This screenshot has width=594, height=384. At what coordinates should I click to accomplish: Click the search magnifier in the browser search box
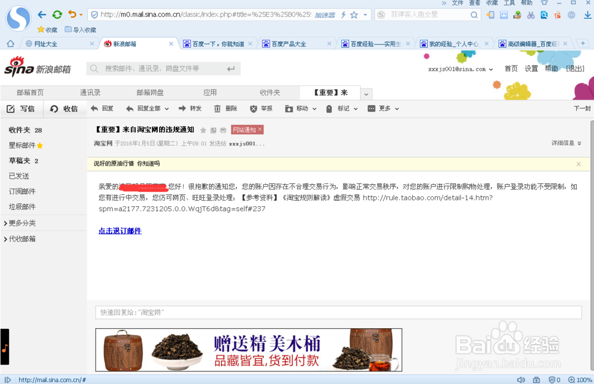pyautogui.click(x=474, y=15)
